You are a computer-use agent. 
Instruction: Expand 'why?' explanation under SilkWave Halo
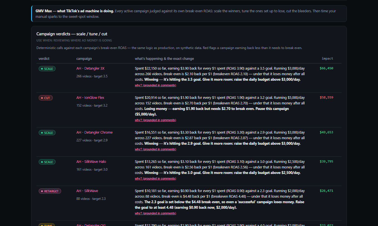pos(155,178)
